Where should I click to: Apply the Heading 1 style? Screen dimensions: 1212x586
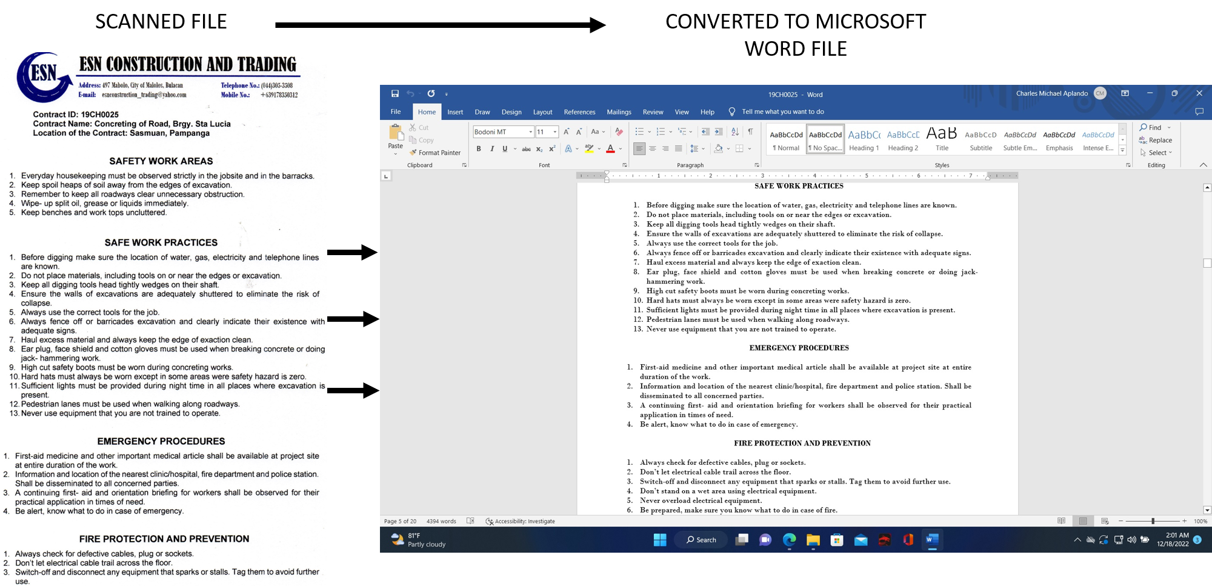[x=864, y=140]
